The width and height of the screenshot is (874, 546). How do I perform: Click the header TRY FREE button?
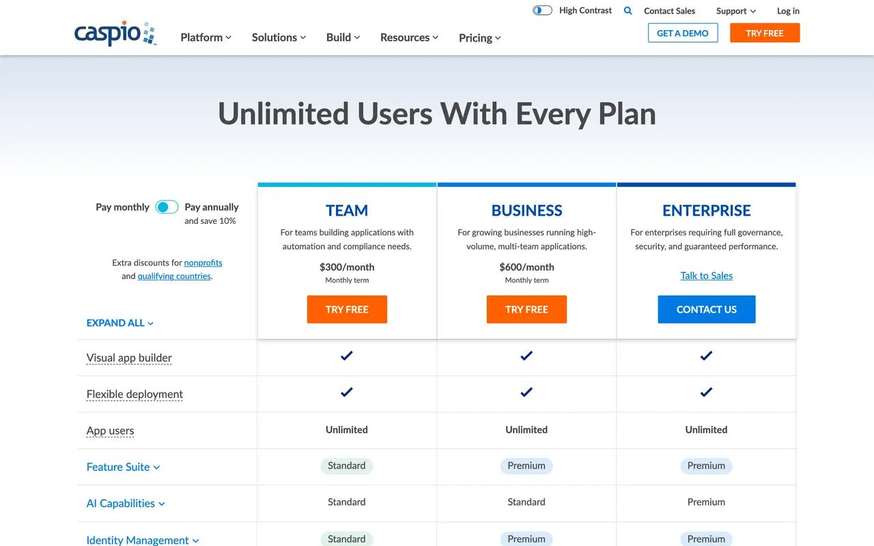tap(765, 33)
